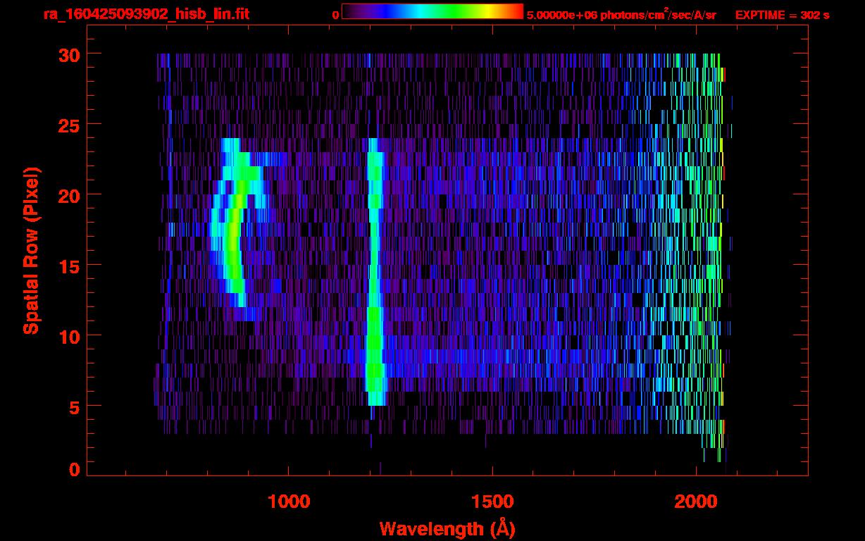Viewport: 865px width, 541px height.
Task: Click the 1500 wavelength tick label
Action: pos(492,502)
